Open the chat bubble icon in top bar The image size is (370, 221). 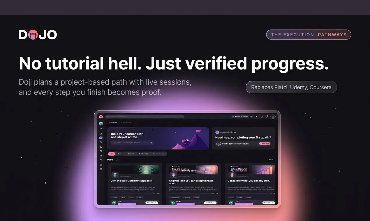pos(262,117)
